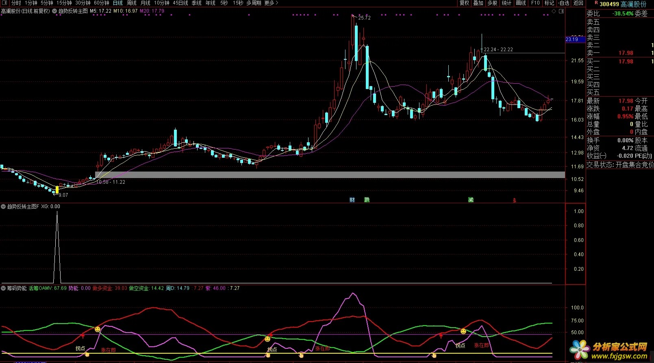The image size is (654, 363).
Task: Click the 标记 mark button
Action: (x=549, y=3)
